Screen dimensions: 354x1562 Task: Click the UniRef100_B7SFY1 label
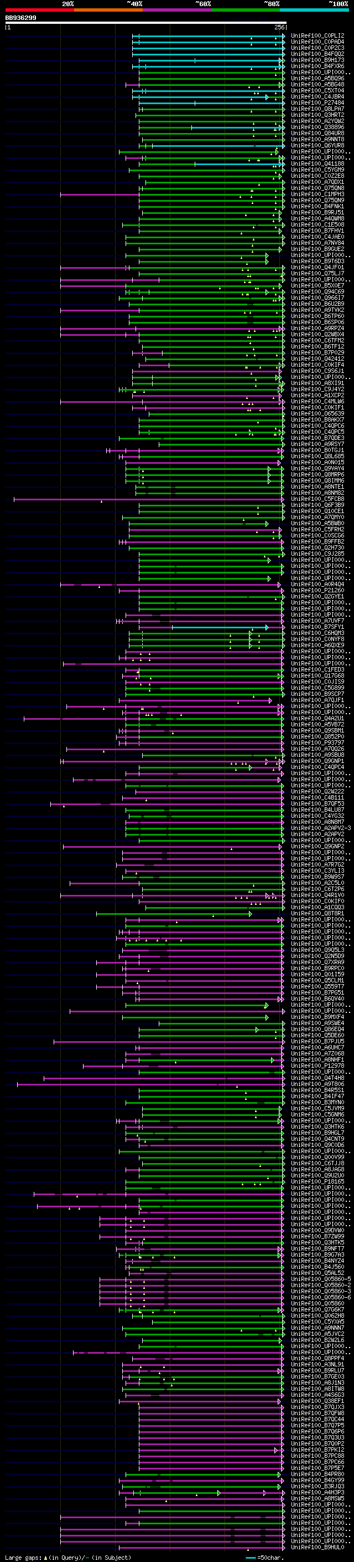[x=317, y=627]
